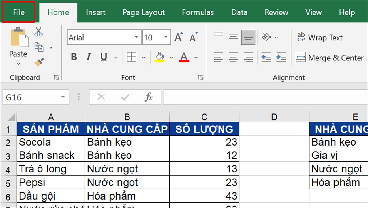Click inside the formula bar

click(265, 97)
